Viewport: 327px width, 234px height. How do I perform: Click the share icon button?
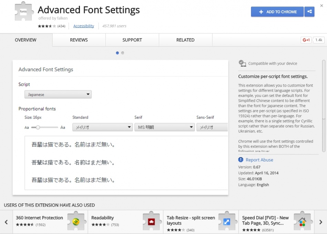coord(309,12)
